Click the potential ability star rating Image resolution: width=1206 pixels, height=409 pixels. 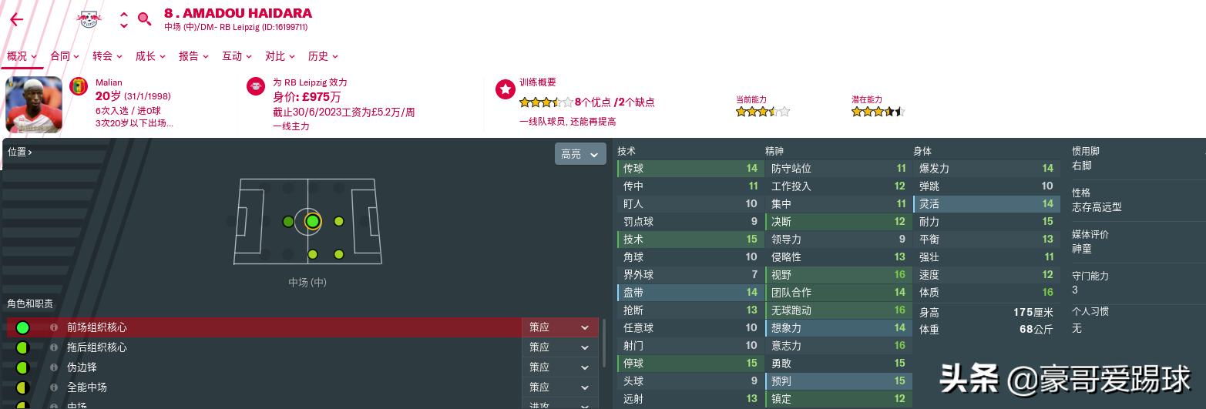click(877, 112)
